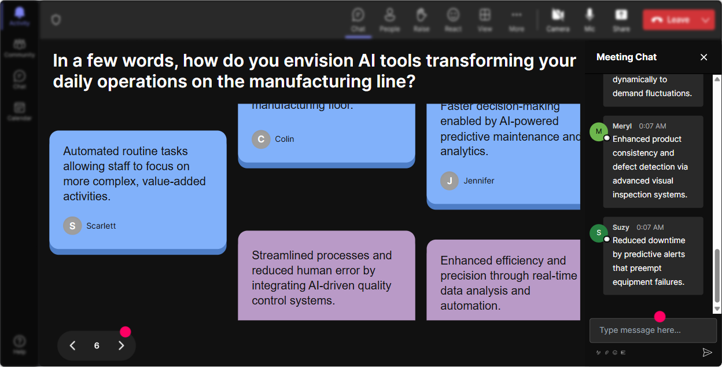Go to the previous slide
722x367 pixels.
click(73, 346)
